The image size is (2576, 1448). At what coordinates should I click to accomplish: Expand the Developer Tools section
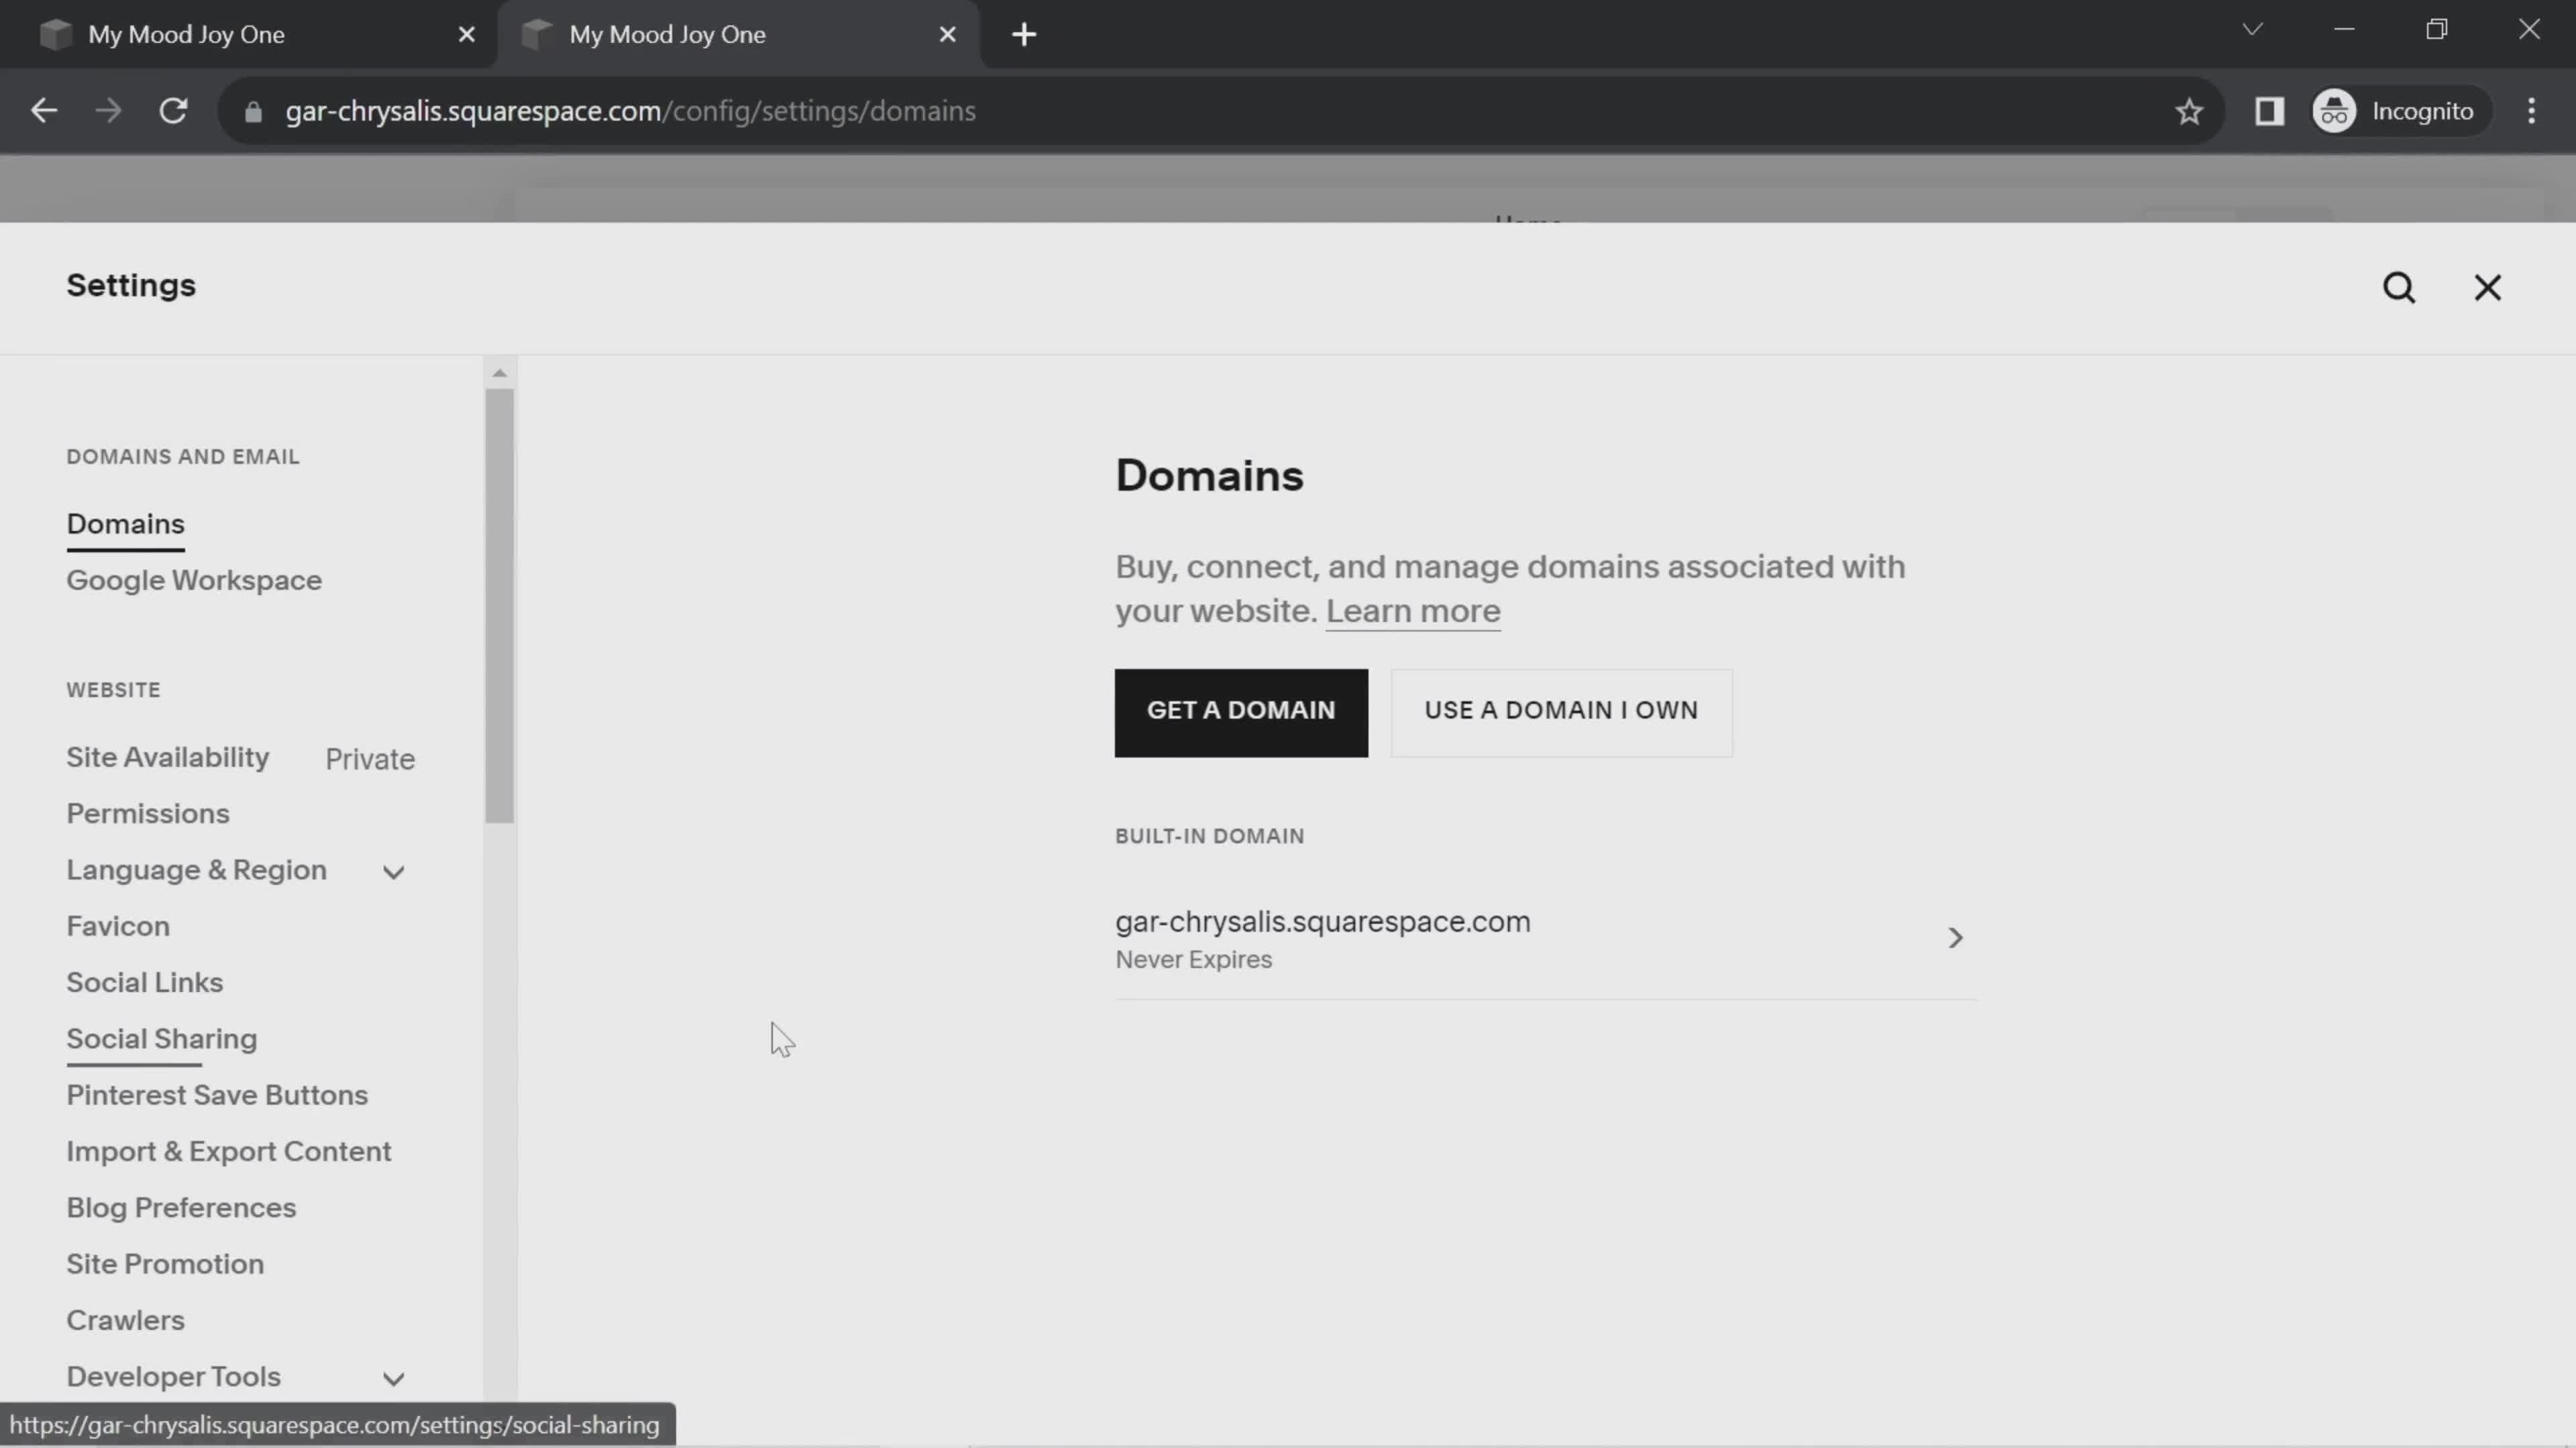coord(394,1379)
